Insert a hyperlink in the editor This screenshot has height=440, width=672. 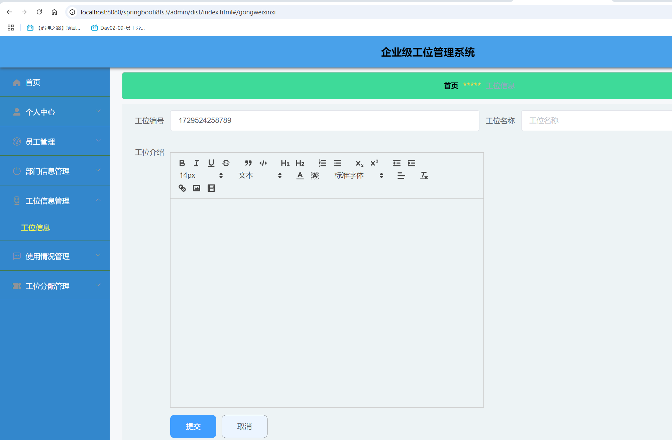point(183,188)
